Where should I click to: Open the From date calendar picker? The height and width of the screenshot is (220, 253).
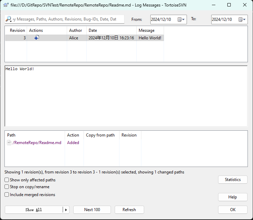click(181, 20)
